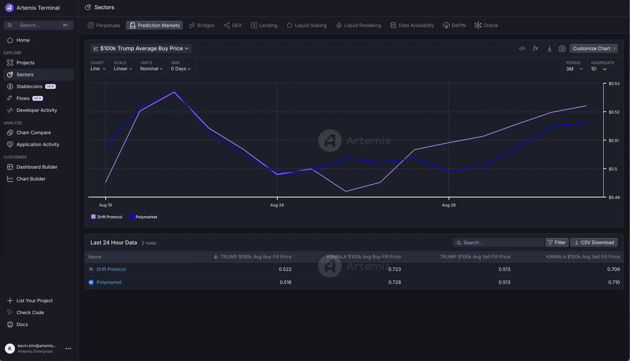Click the Sectors header pie icon

88,7
